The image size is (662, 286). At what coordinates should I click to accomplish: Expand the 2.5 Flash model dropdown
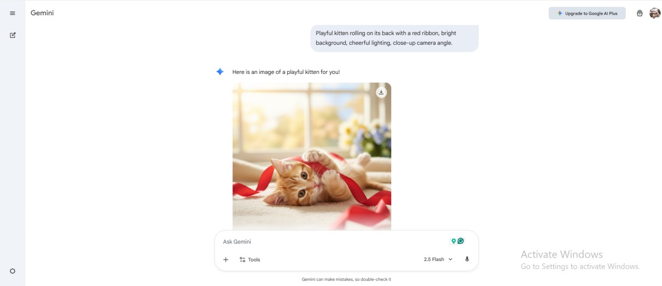(x=438, y=259)
